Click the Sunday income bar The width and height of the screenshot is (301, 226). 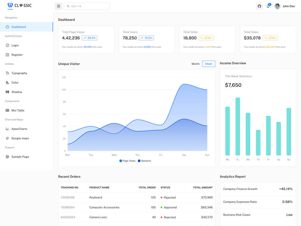[x=289, y=132]
